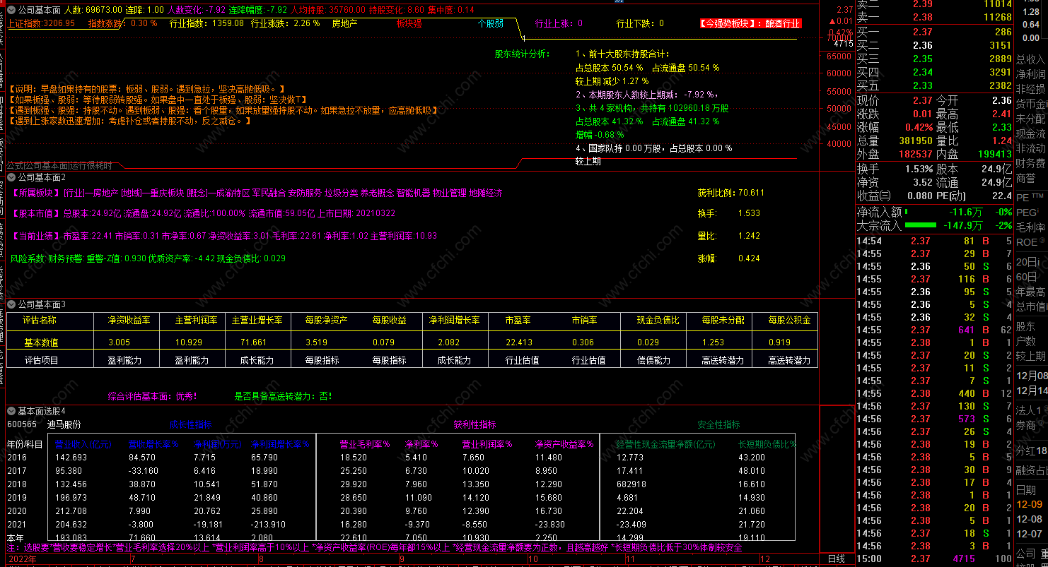Collapse the 公司基本面3 panel chevron

click(x=11, y=304)
